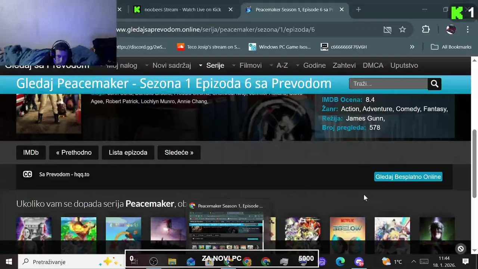Expand the bookmarks overflow chevron
Image resolution: width=478 pixels, height=269 pixels.
click(x=412, y=47)
